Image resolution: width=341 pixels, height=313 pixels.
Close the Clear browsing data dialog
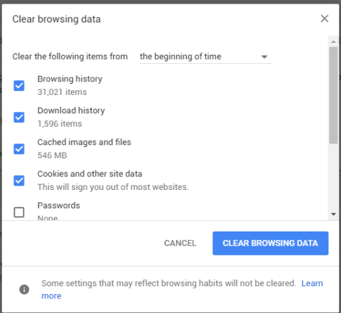324,18
